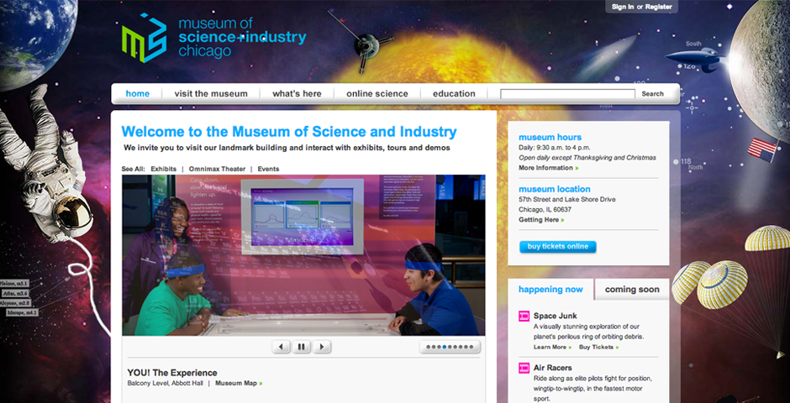Viewport: 790px width, 403px height.
Task: Pause the slideshow
Action: pos(301,347)
